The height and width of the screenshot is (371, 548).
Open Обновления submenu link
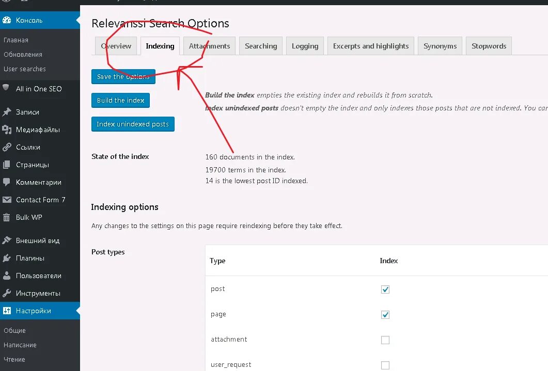(23, 55)
